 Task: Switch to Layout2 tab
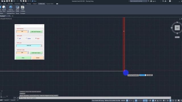pos(13,100)
